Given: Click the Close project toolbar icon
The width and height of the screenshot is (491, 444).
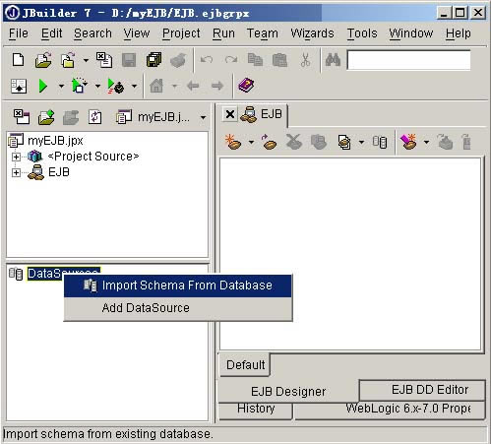Looking at the screenshot, I should pos(104,60).
